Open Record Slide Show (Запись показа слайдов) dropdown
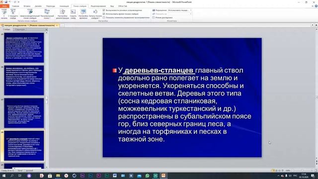Screen dimensions: 318x179 tap(95, 14)
